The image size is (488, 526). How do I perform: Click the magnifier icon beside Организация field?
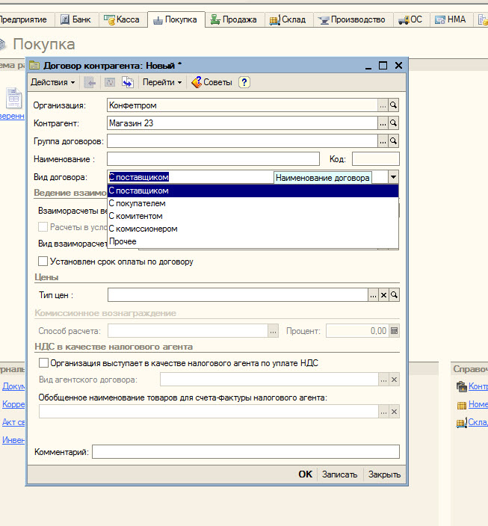pos(394,105)
